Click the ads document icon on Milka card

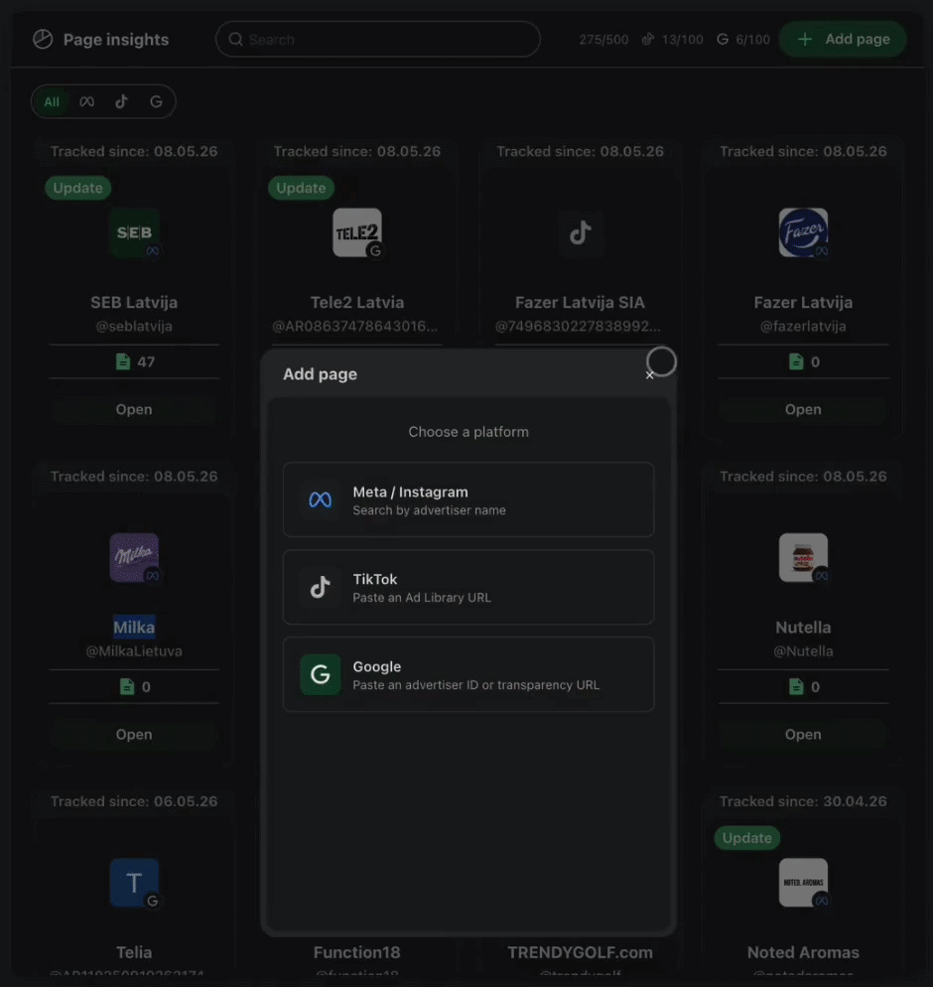[126, 687]
